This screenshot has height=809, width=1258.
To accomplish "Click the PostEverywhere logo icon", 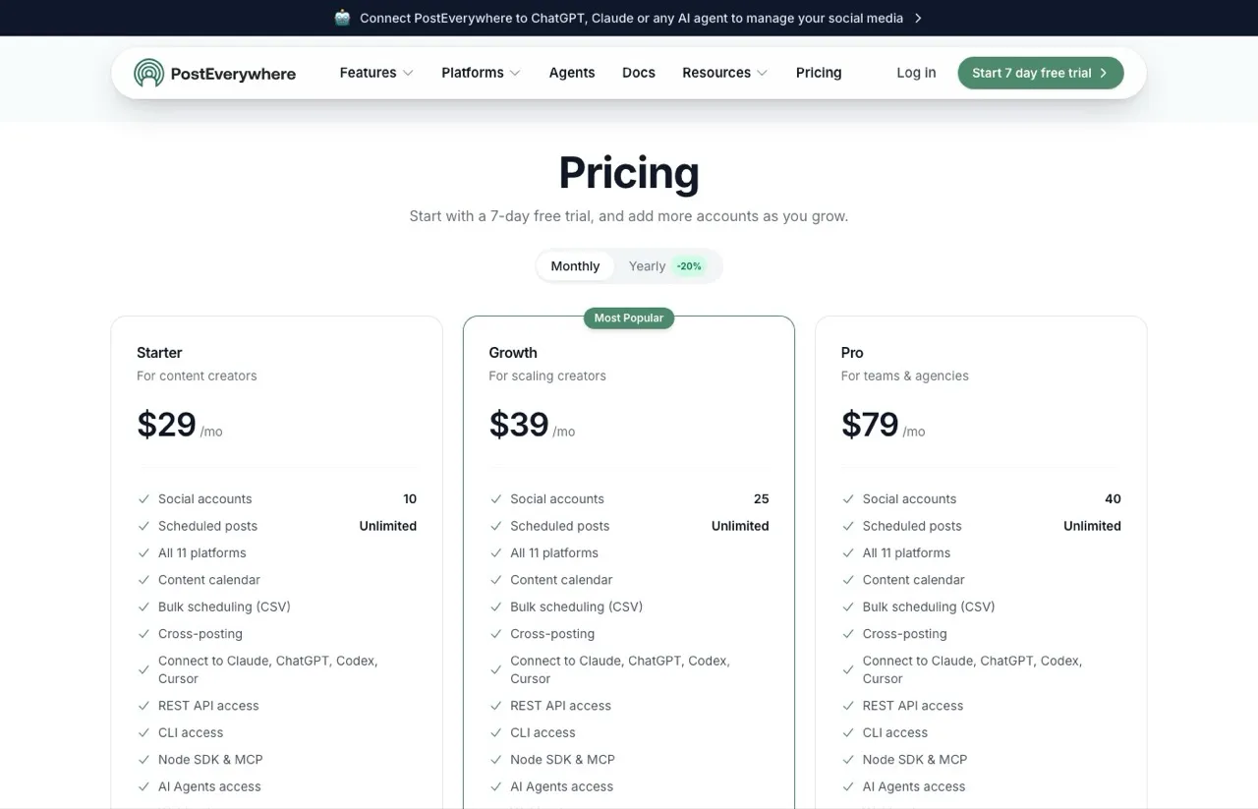I will [148, 73].
